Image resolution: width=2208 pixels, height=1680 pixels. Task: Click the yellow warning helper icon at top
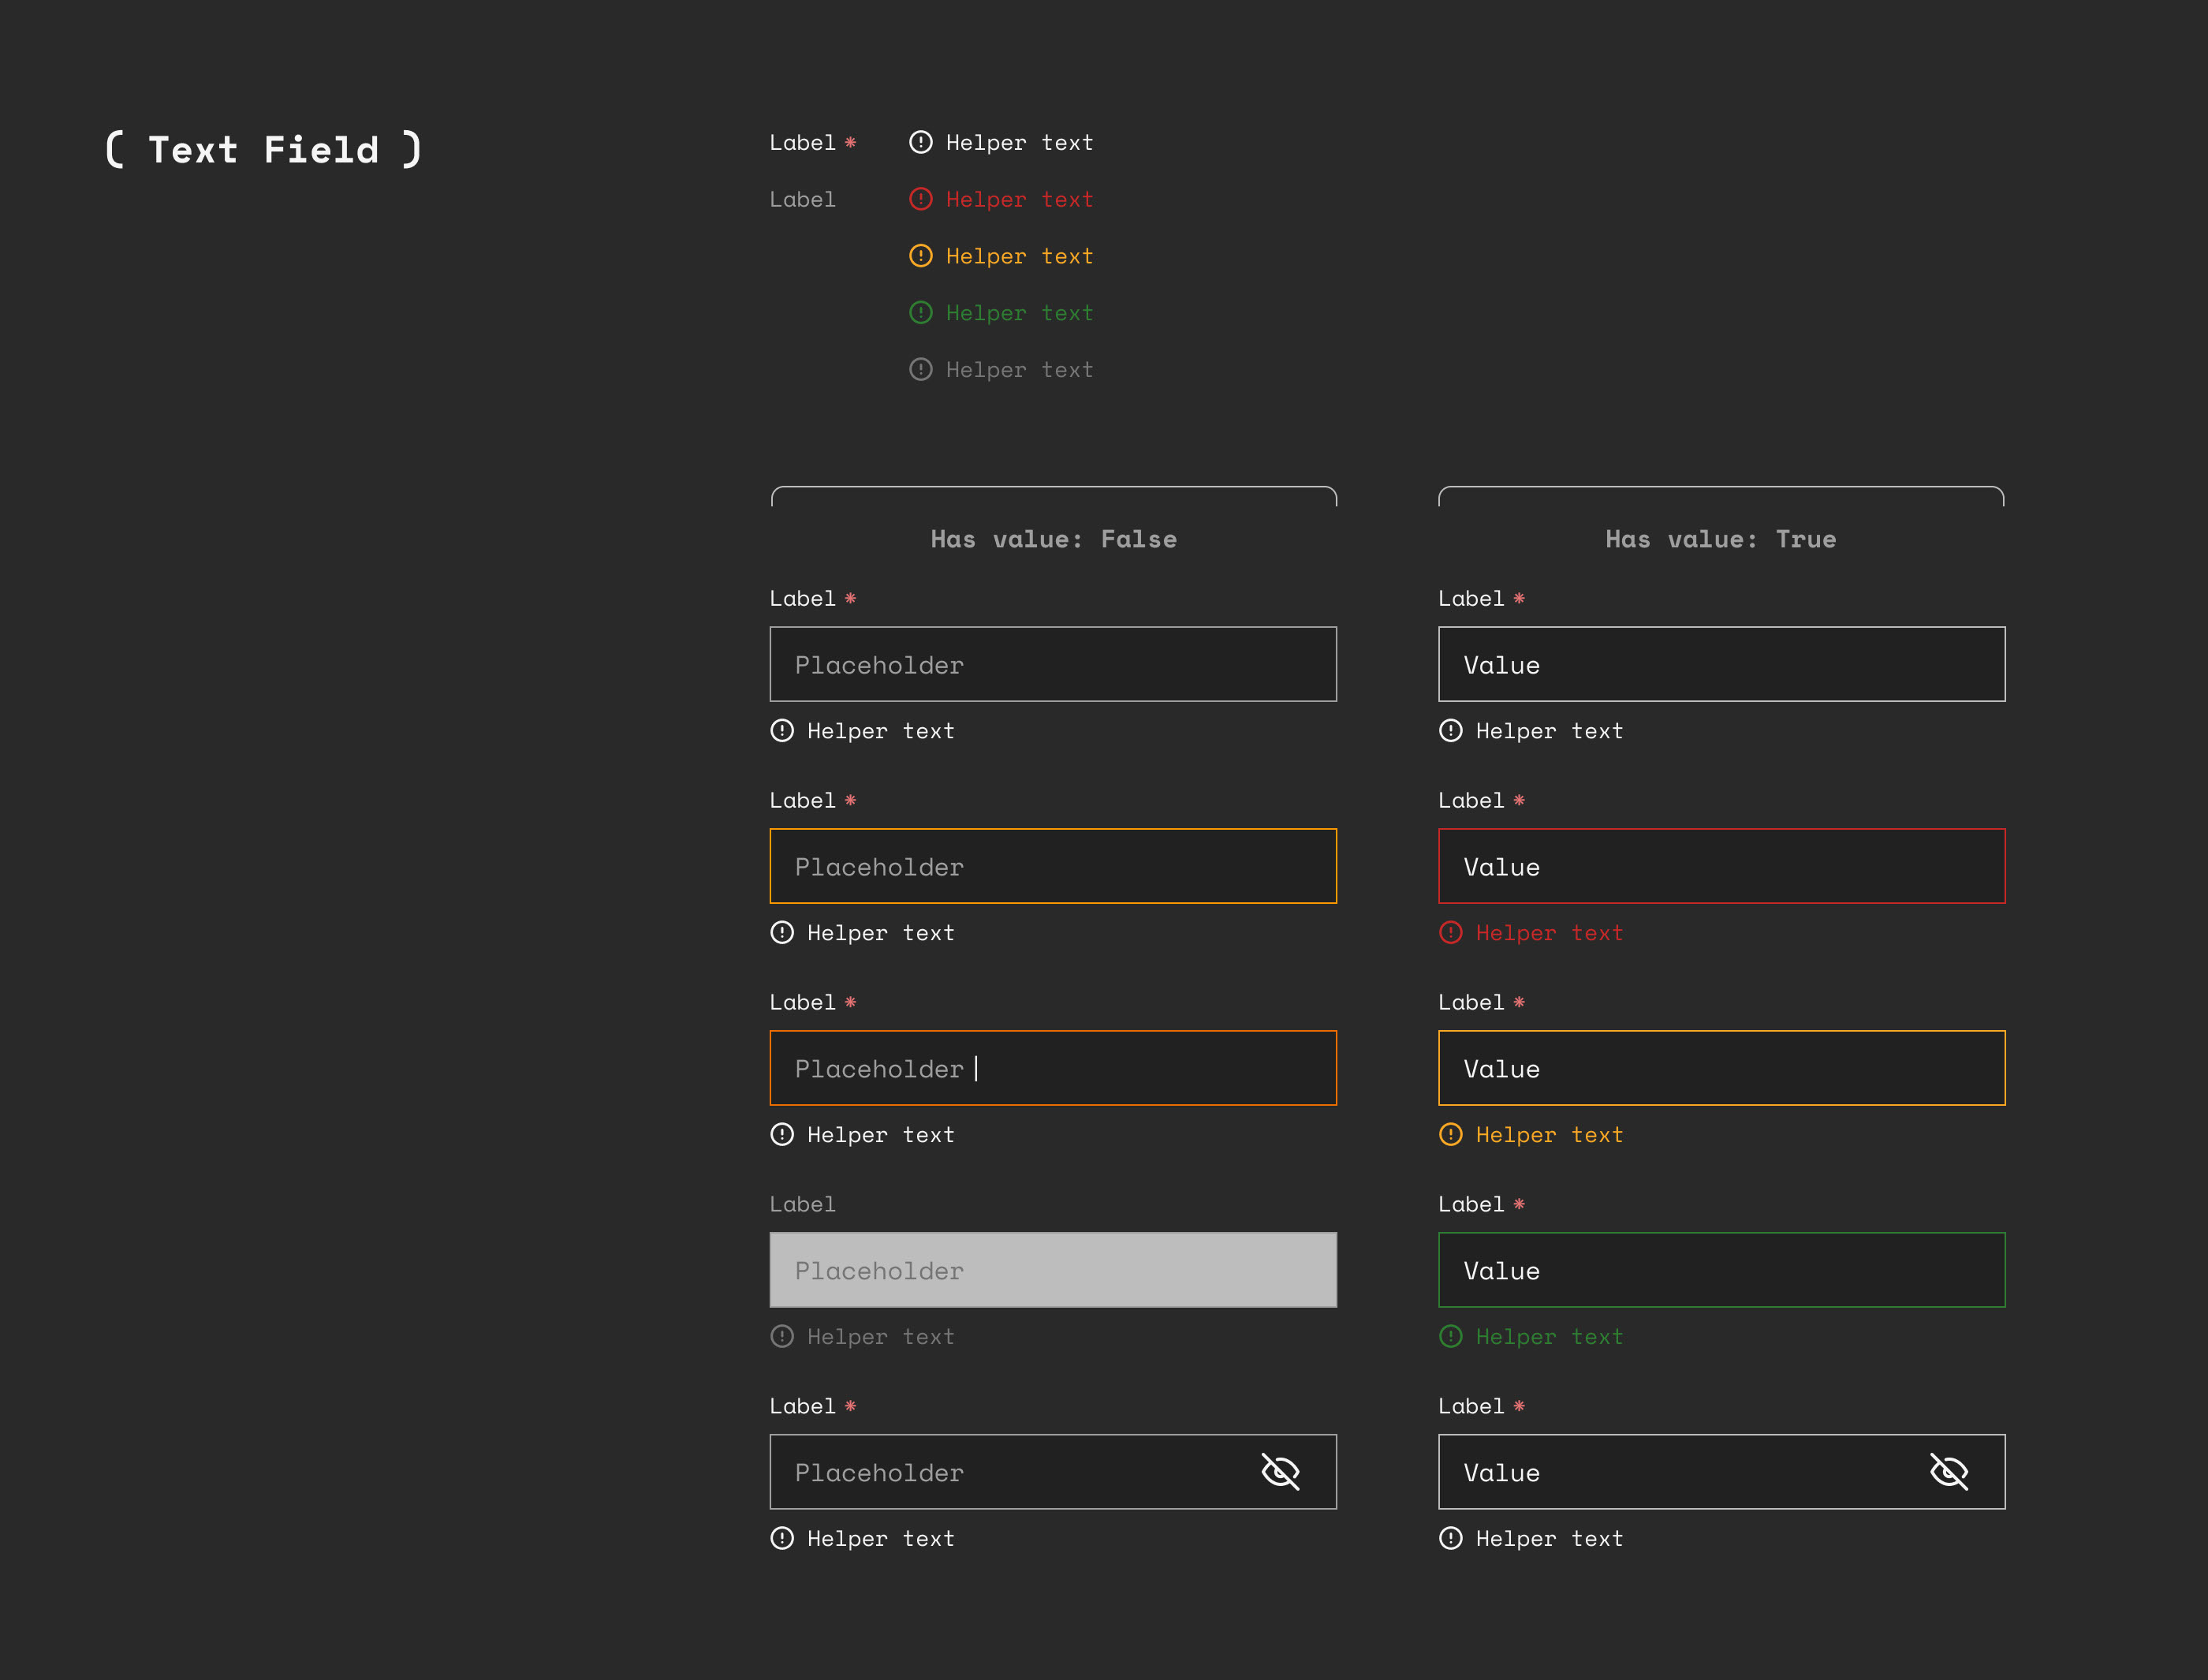(x=920, y=256)
